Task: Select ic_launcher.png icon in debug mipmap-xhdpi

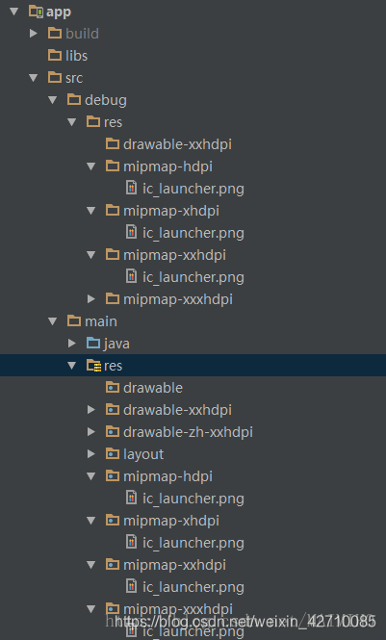Action: 131,232
